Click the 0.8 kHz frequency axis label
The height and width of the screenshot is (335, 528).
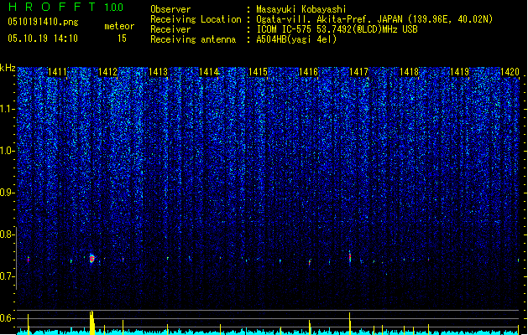7,234
